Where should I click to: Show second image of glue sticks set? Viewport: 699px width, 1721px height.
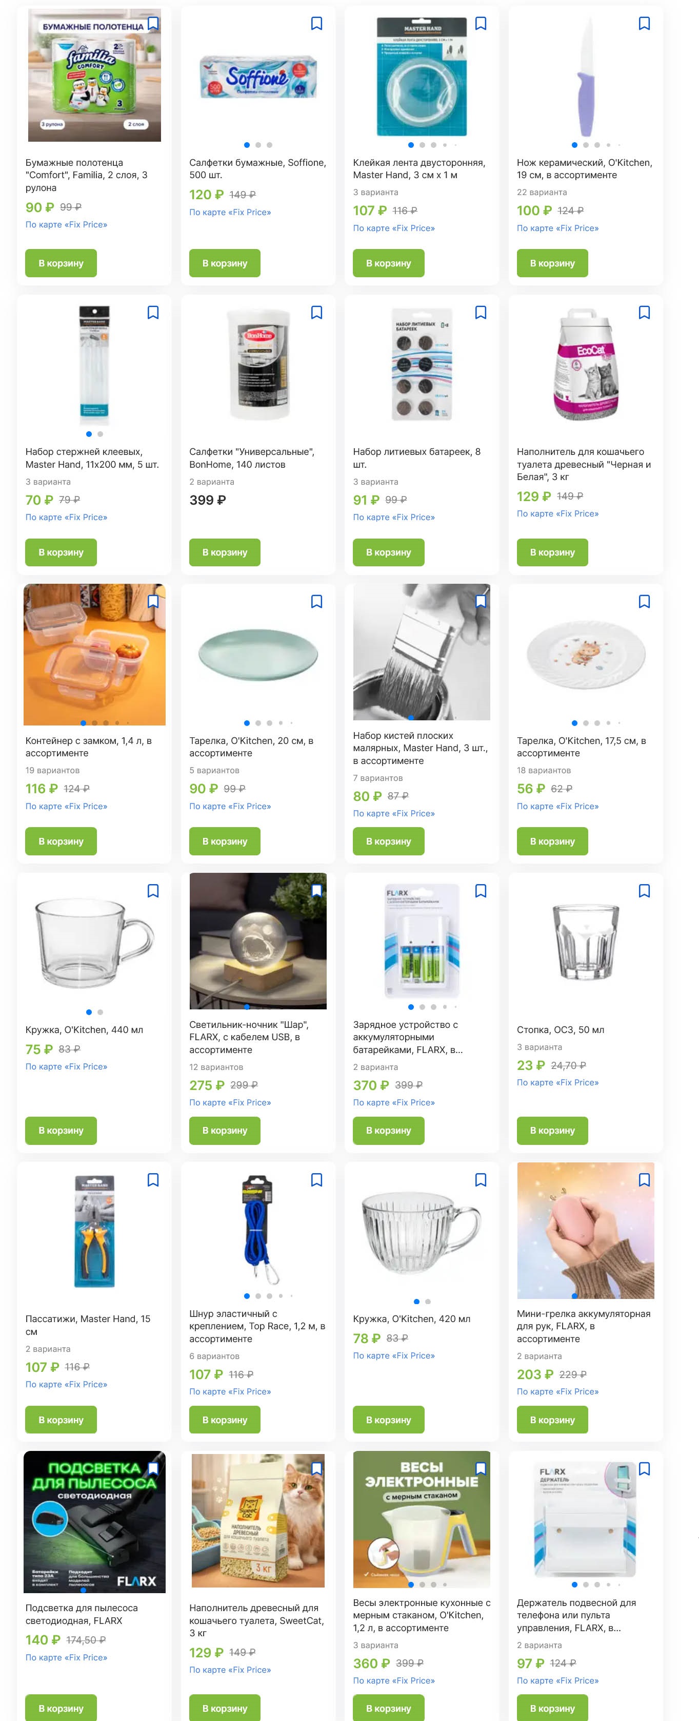click(100, 434)
